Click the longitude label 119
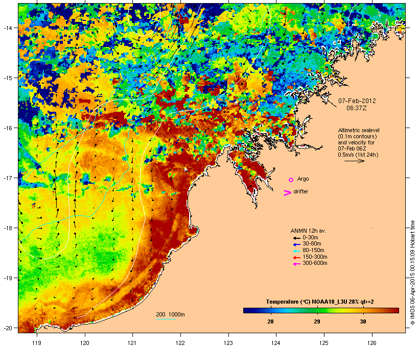 click(x=37, y=343)
